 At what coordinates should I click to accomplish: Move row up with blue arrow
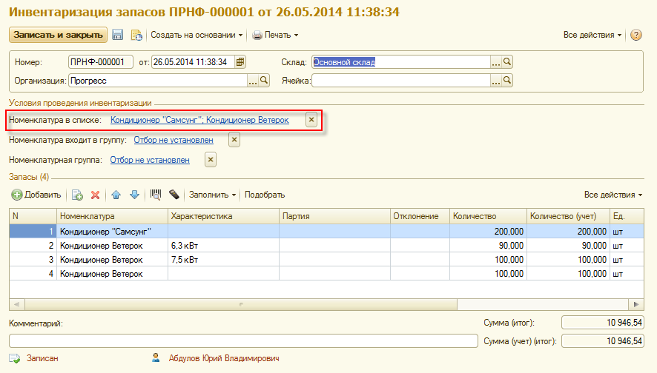coord(116,195)
